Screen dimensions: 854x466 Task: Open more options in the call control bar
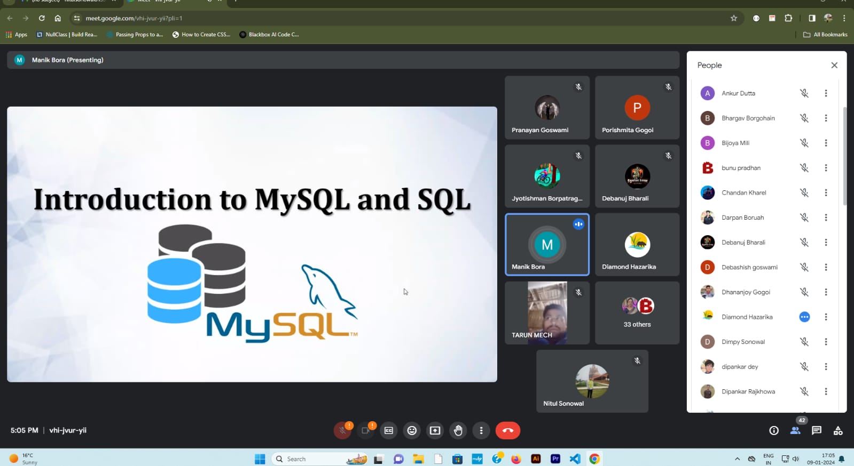click(x=481, y=430)
